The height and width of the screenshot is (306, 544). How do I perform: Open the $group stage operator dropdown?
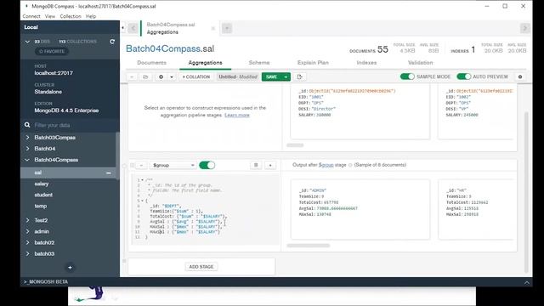(173, 165)
